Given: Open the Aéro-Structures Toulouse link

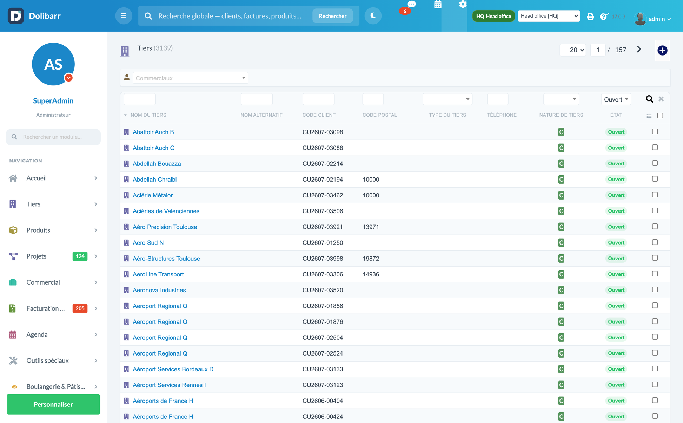Looking at the screenshot, I should pyautogui.click(x=166, y=259).
